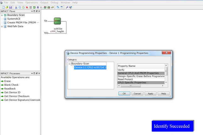
Task: Click the wrench settings icon in toolbar
Action: (67, 7)
